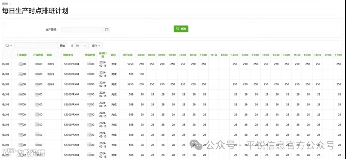This screenshot has width=346, height=159.
Task: Click the 工单数量 column header
Action: coord(22,55)
